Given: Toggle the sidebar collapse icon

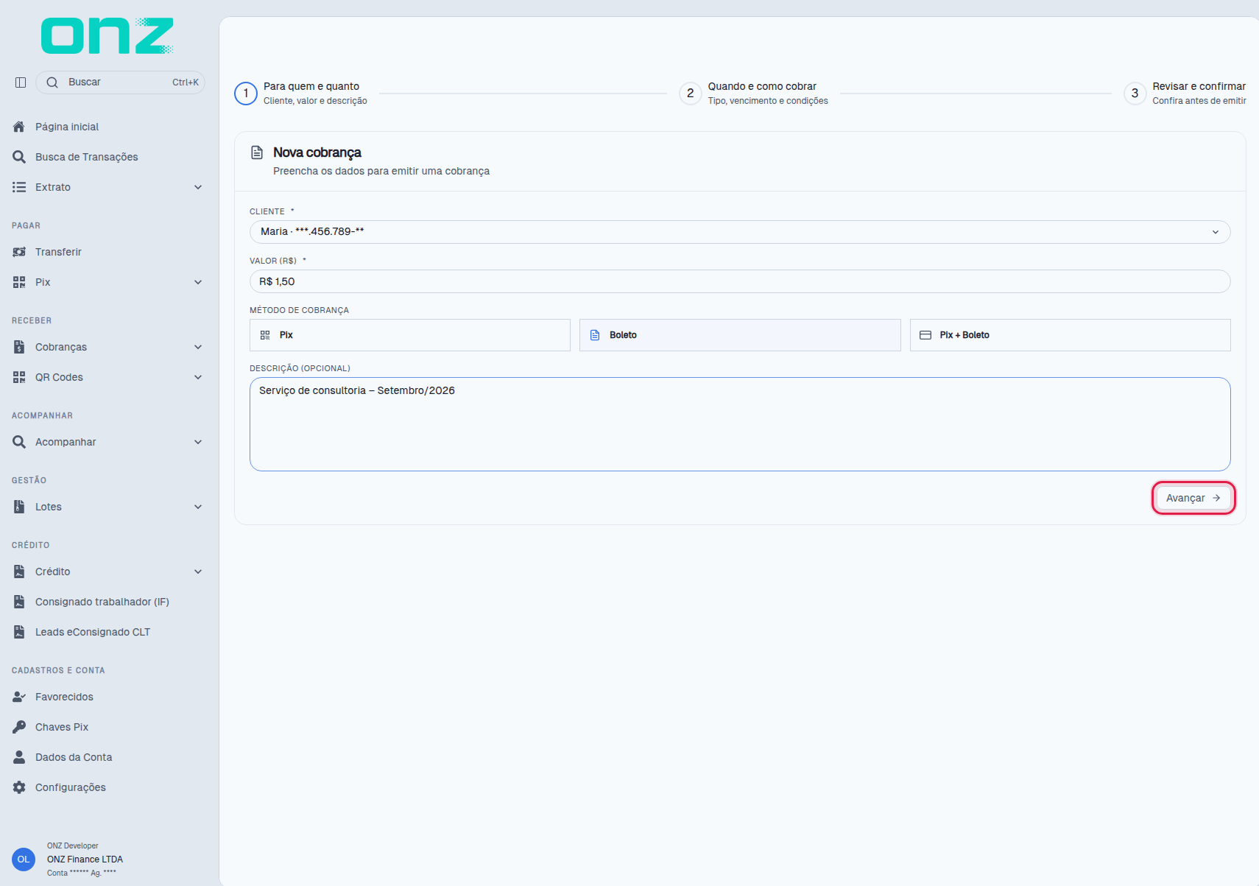Looking at the screenshot, I should click(x=21, y=82).
